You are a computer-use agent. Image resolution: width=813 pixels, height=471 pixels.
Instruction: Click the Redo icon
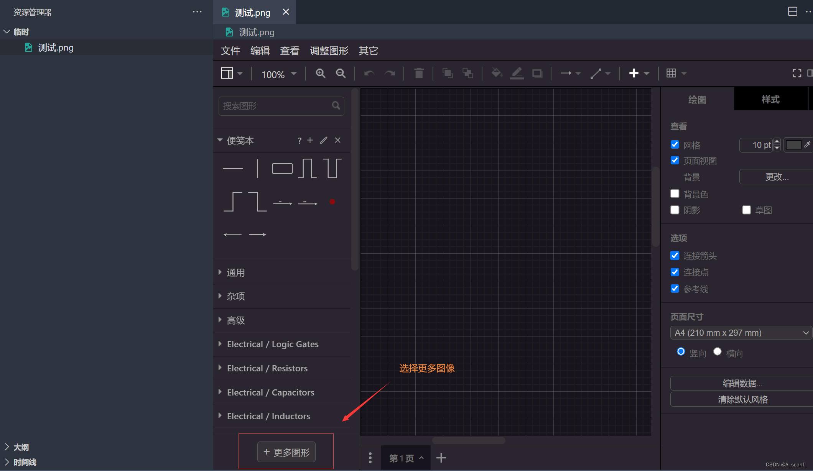[390, 73]
